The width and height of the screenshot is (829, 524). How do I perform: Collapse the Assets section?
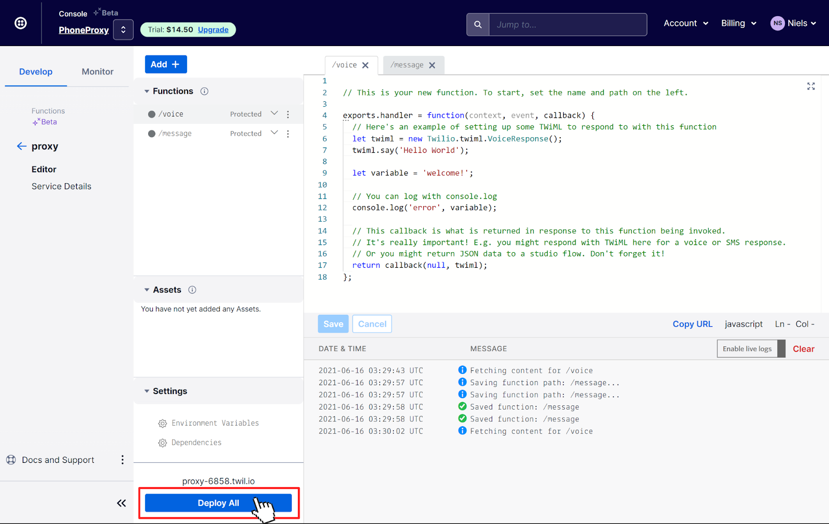(147, 290)
